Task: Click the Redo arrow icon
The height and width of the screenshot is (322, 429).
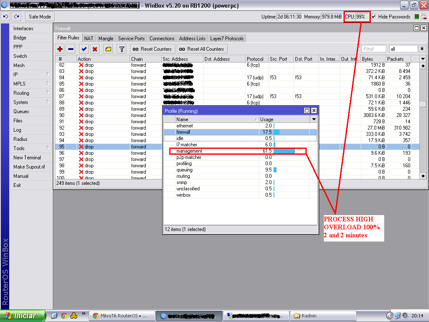Action: click(x=16, y=17)
